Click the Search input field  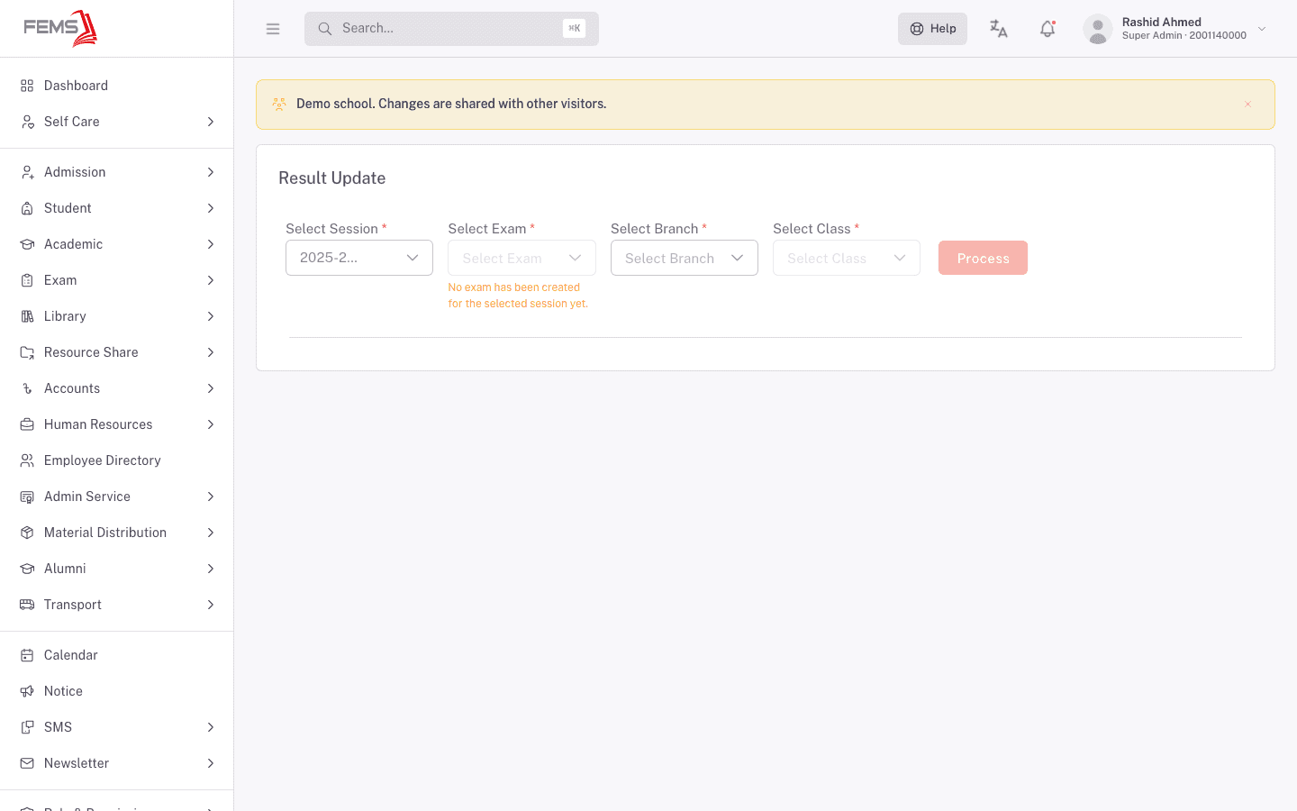tap(451, 29)
